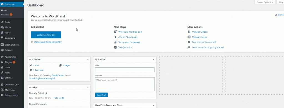Screen dimensions: 284x108
Task: Open the Settings menu item
Action: point(9,78)
